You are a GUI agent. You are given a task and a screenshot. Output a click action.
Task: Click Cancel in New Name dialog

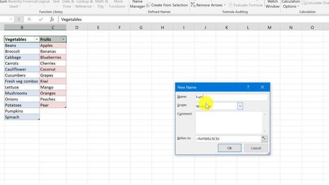click(x=256, y=148)
